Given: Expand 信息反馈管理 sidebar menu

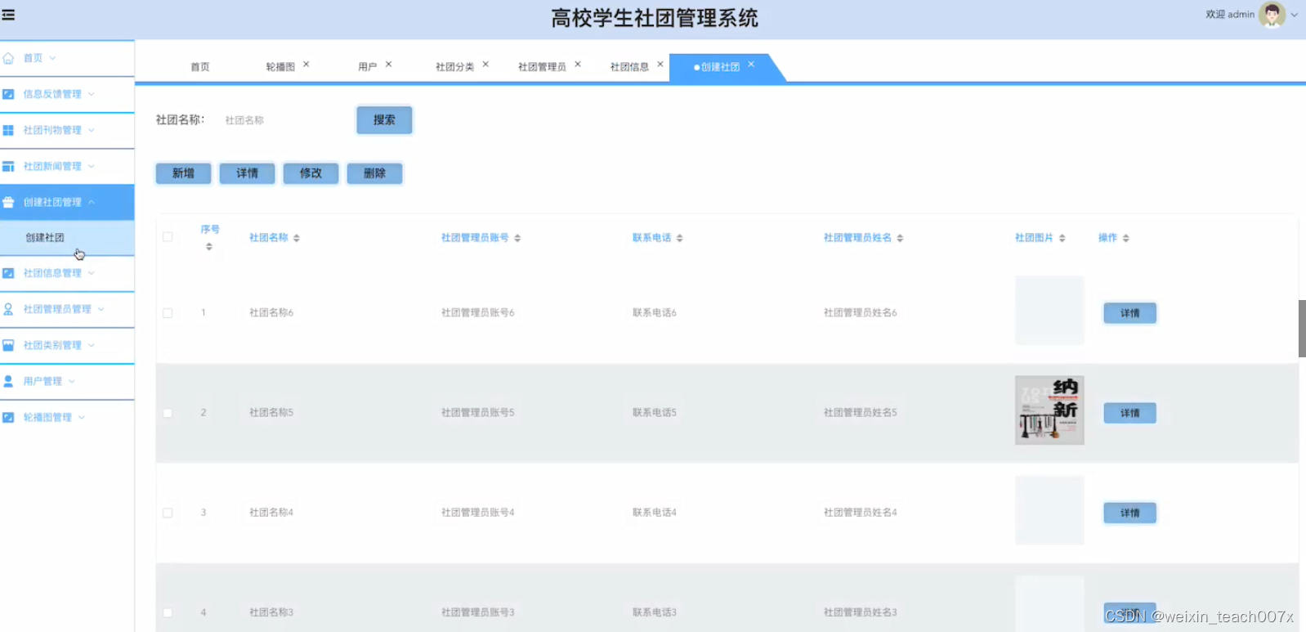Looking at the screenshot, I should (x=92, y=94).
